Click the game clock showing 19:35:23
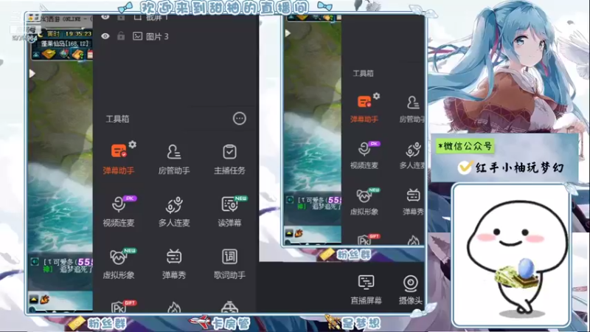This screenshot has width=590, height=332. click(x=78, y=34)
